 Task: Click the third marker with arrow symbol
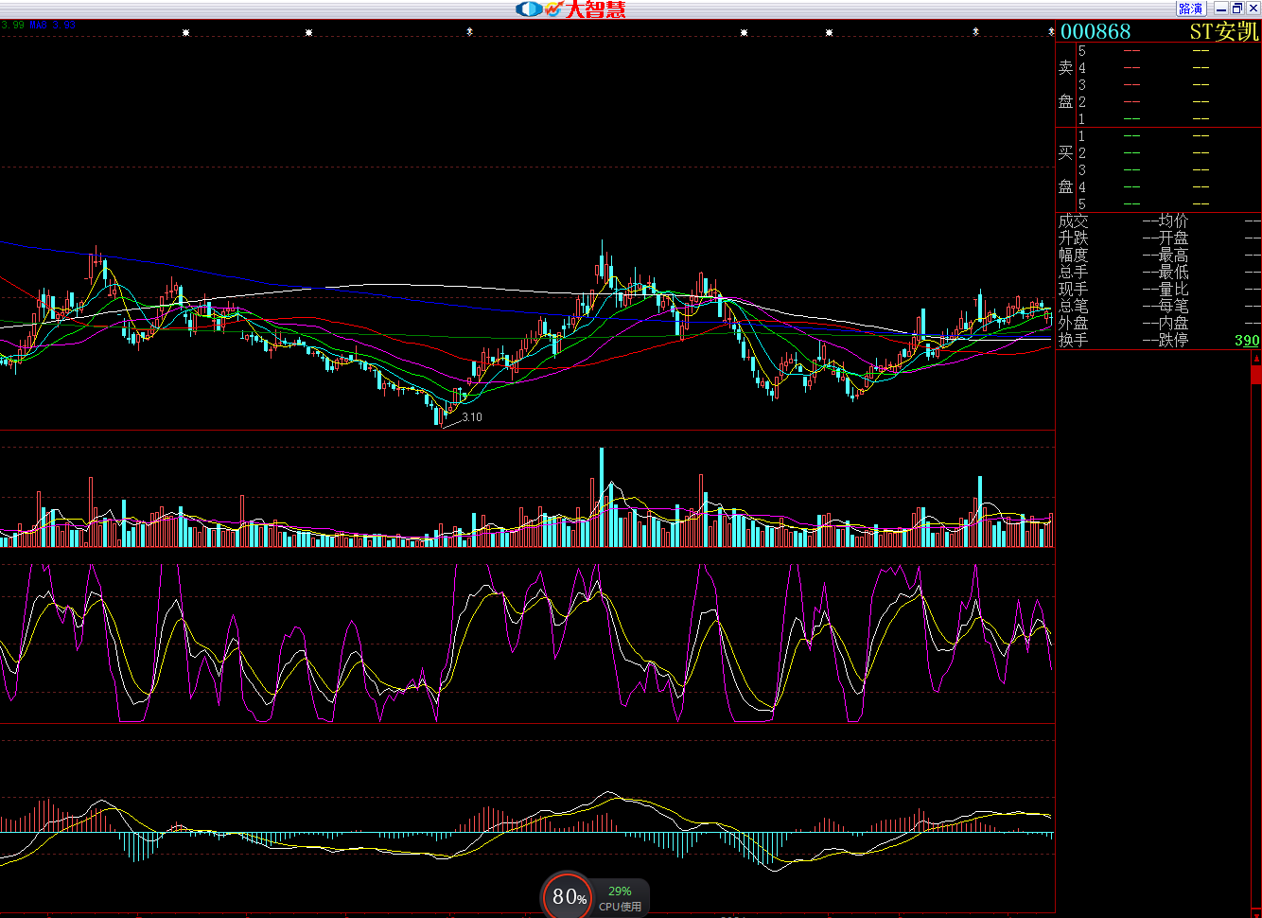click(x=469, y=32)
